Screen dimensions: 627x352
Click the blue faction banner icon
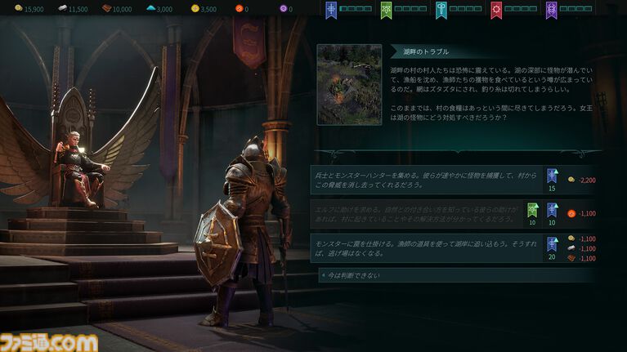click(331, 11)
